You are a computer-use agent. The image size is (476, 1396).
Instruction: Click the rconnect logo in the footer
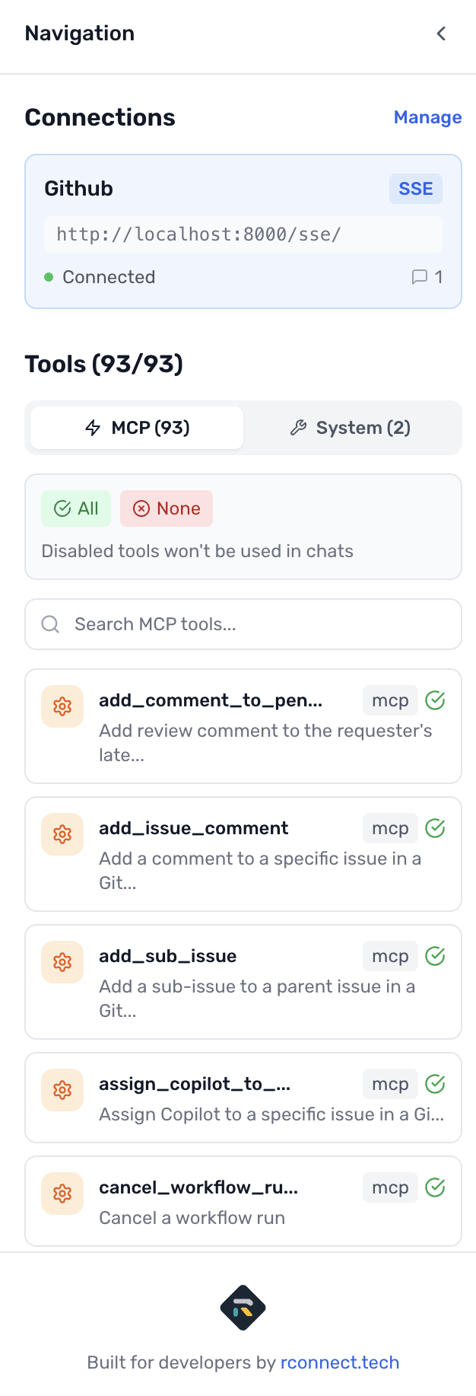[x=243, y=1308]
